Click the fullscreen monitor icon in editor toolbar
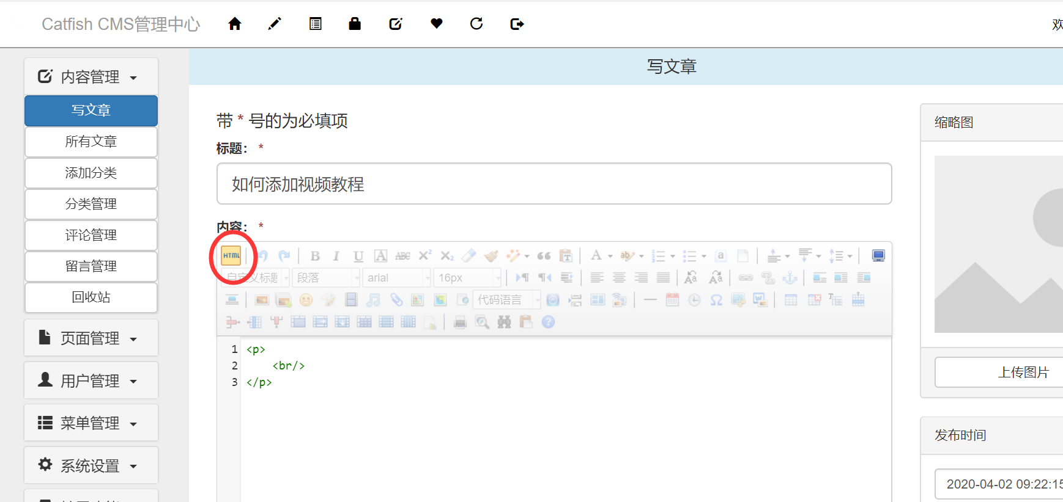The image size is (1063, 502). 878,256
